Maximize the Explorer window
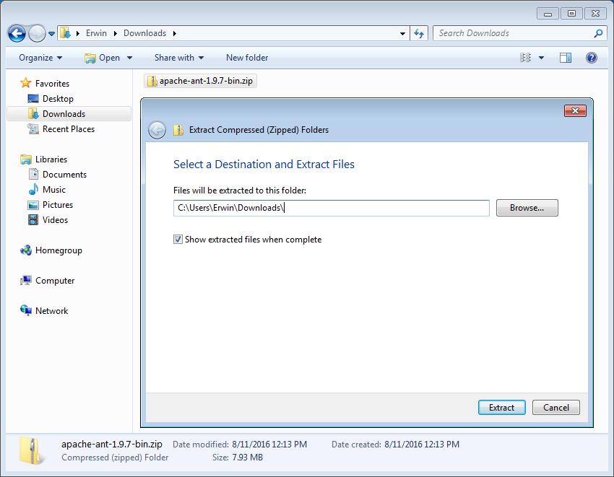Viewport: 614px width, 477px height. pyautogui.click(x=571, y=13)
